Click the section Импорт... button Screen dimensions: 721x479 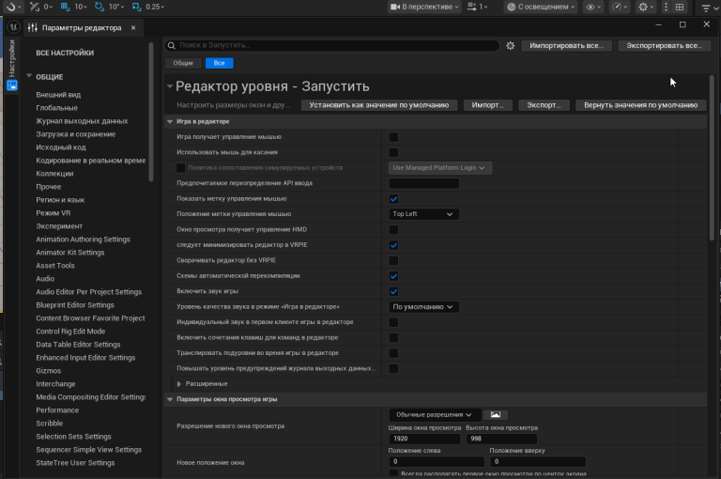(x=487, y=105)
